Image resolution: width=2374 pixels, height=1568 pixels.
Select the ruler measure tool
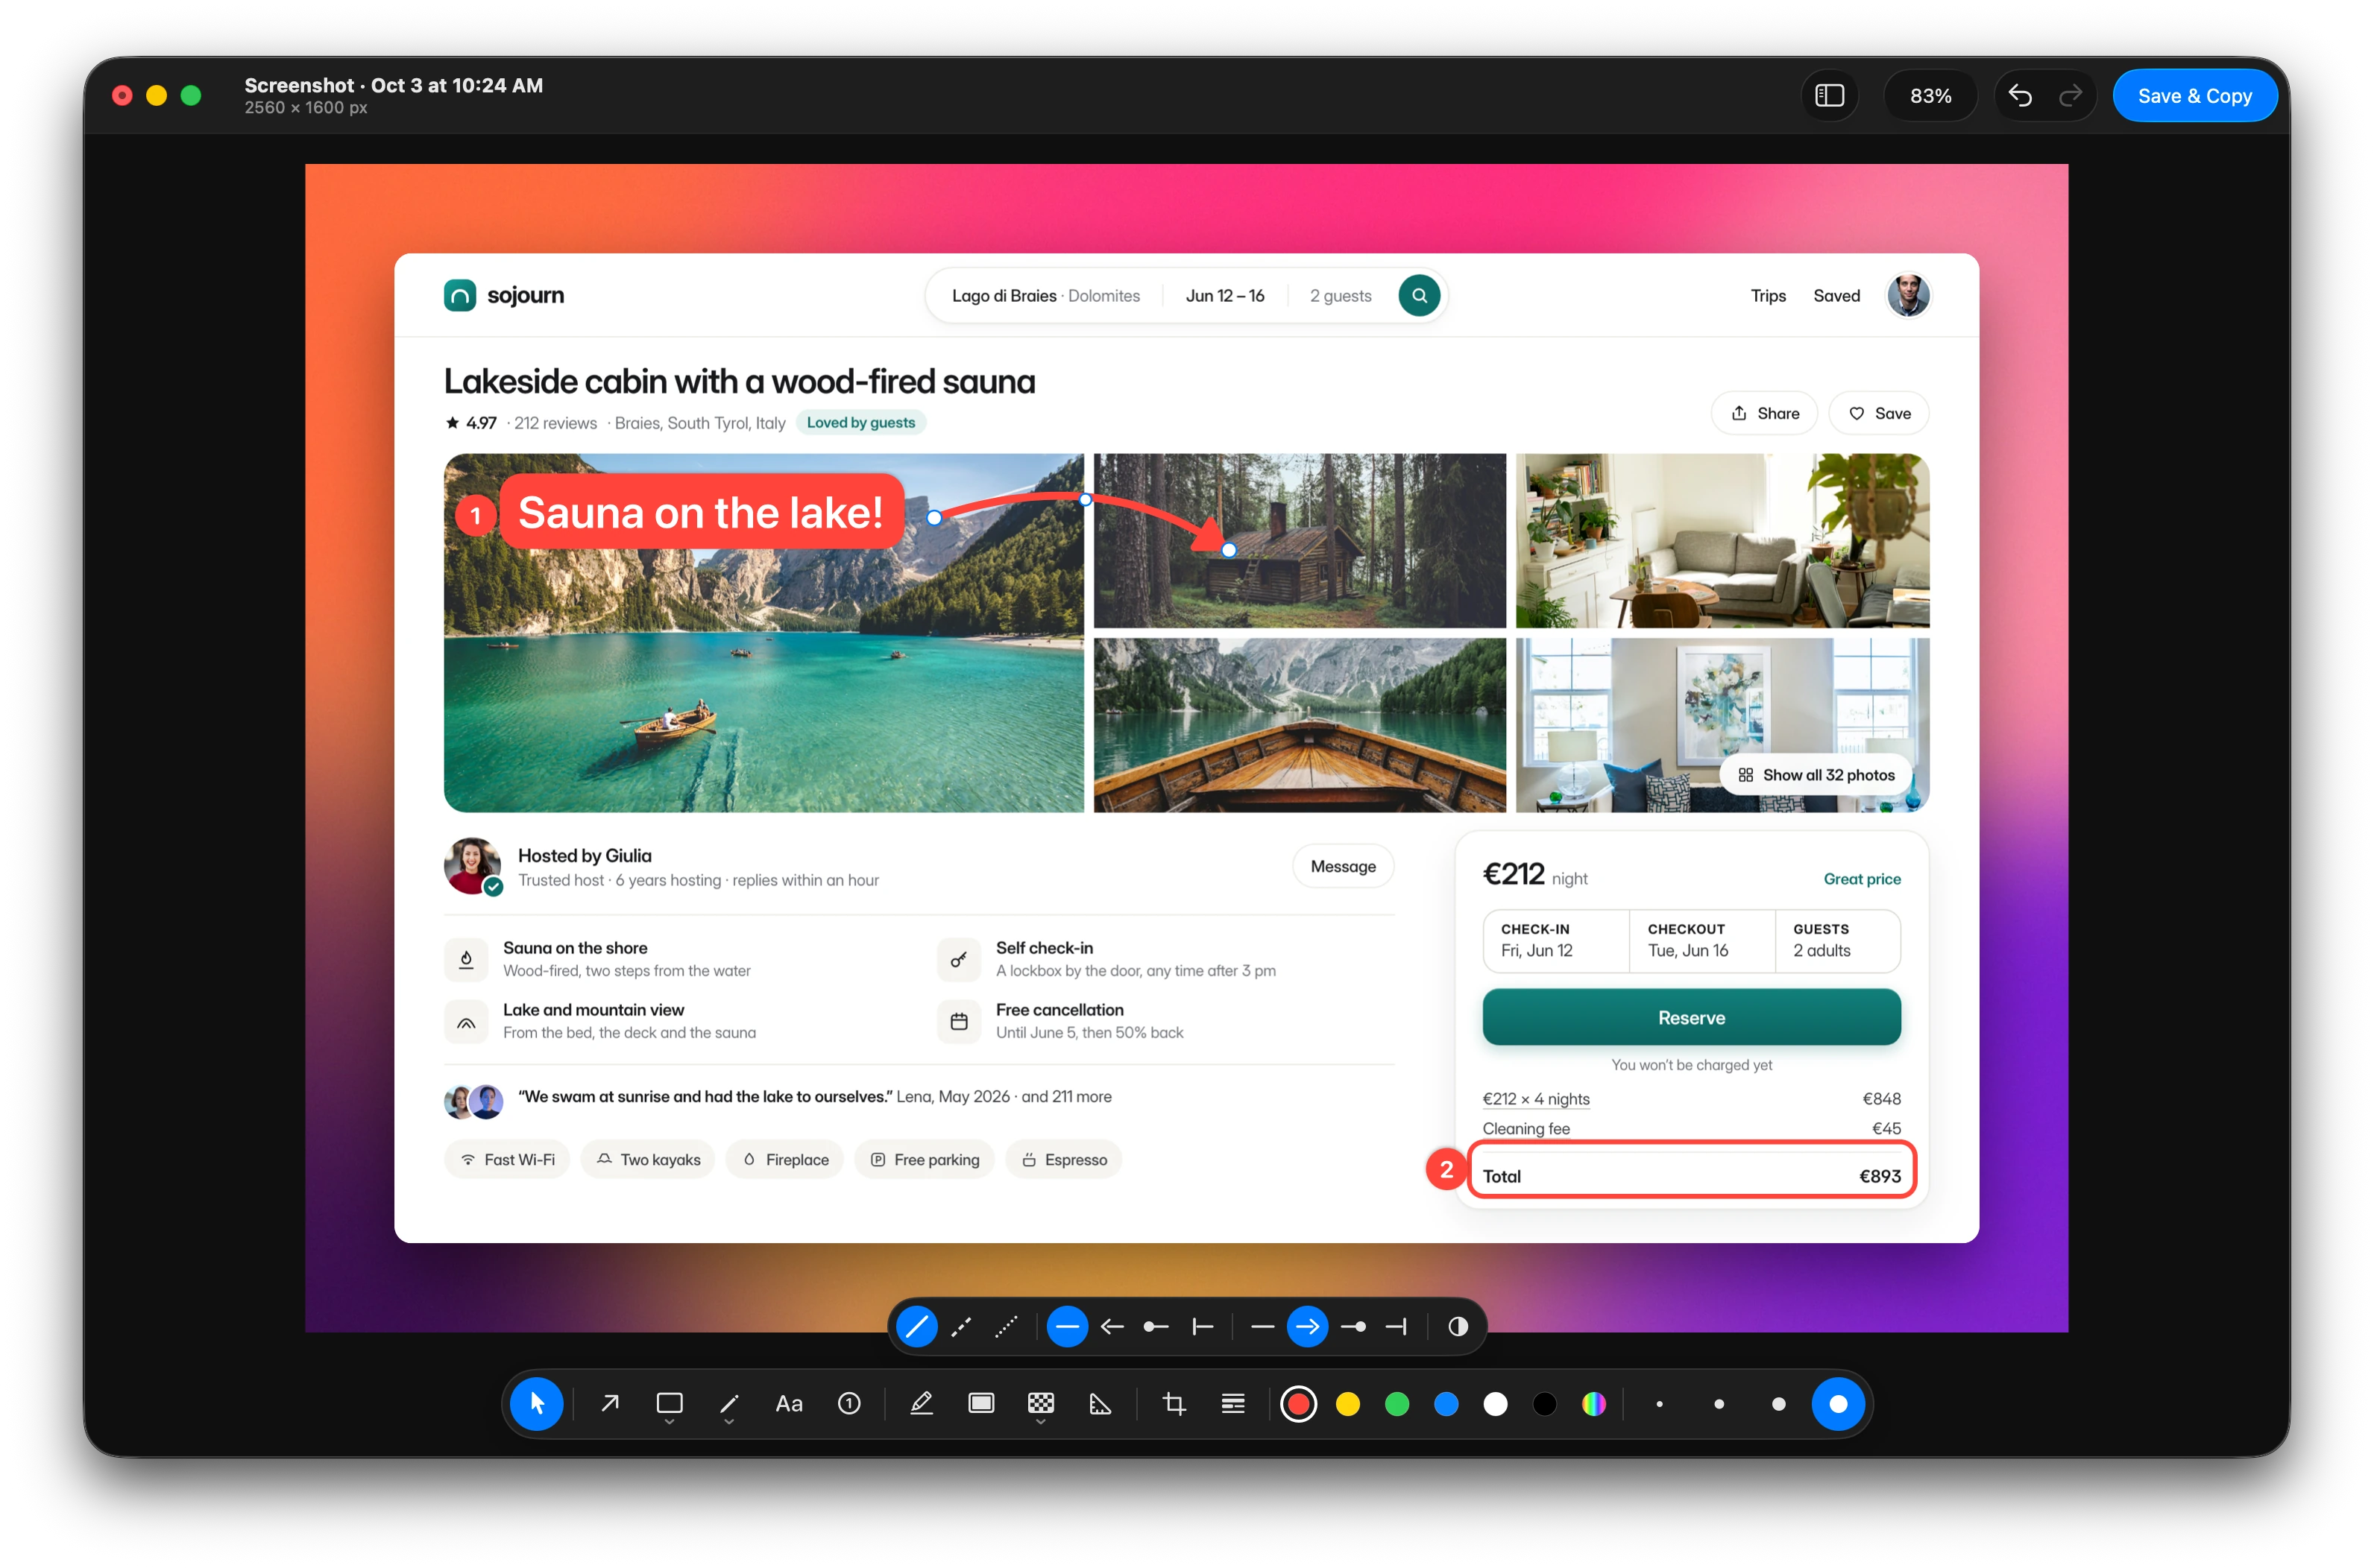pos(1100,1404)
